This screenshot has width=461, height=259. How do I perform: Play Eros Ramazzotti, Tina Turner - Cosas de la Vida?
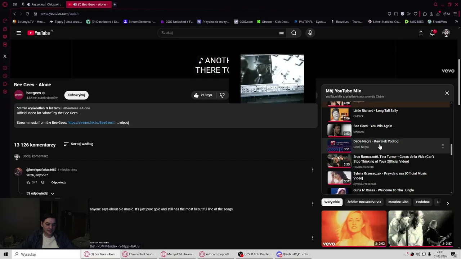pyautogui.click(x=393, y=159)
